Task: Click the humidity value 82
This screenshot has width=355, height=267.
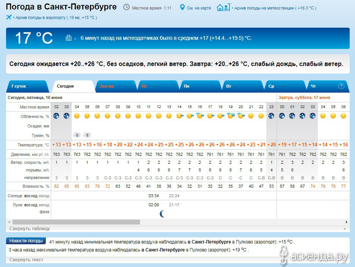Action: [56, 186]
